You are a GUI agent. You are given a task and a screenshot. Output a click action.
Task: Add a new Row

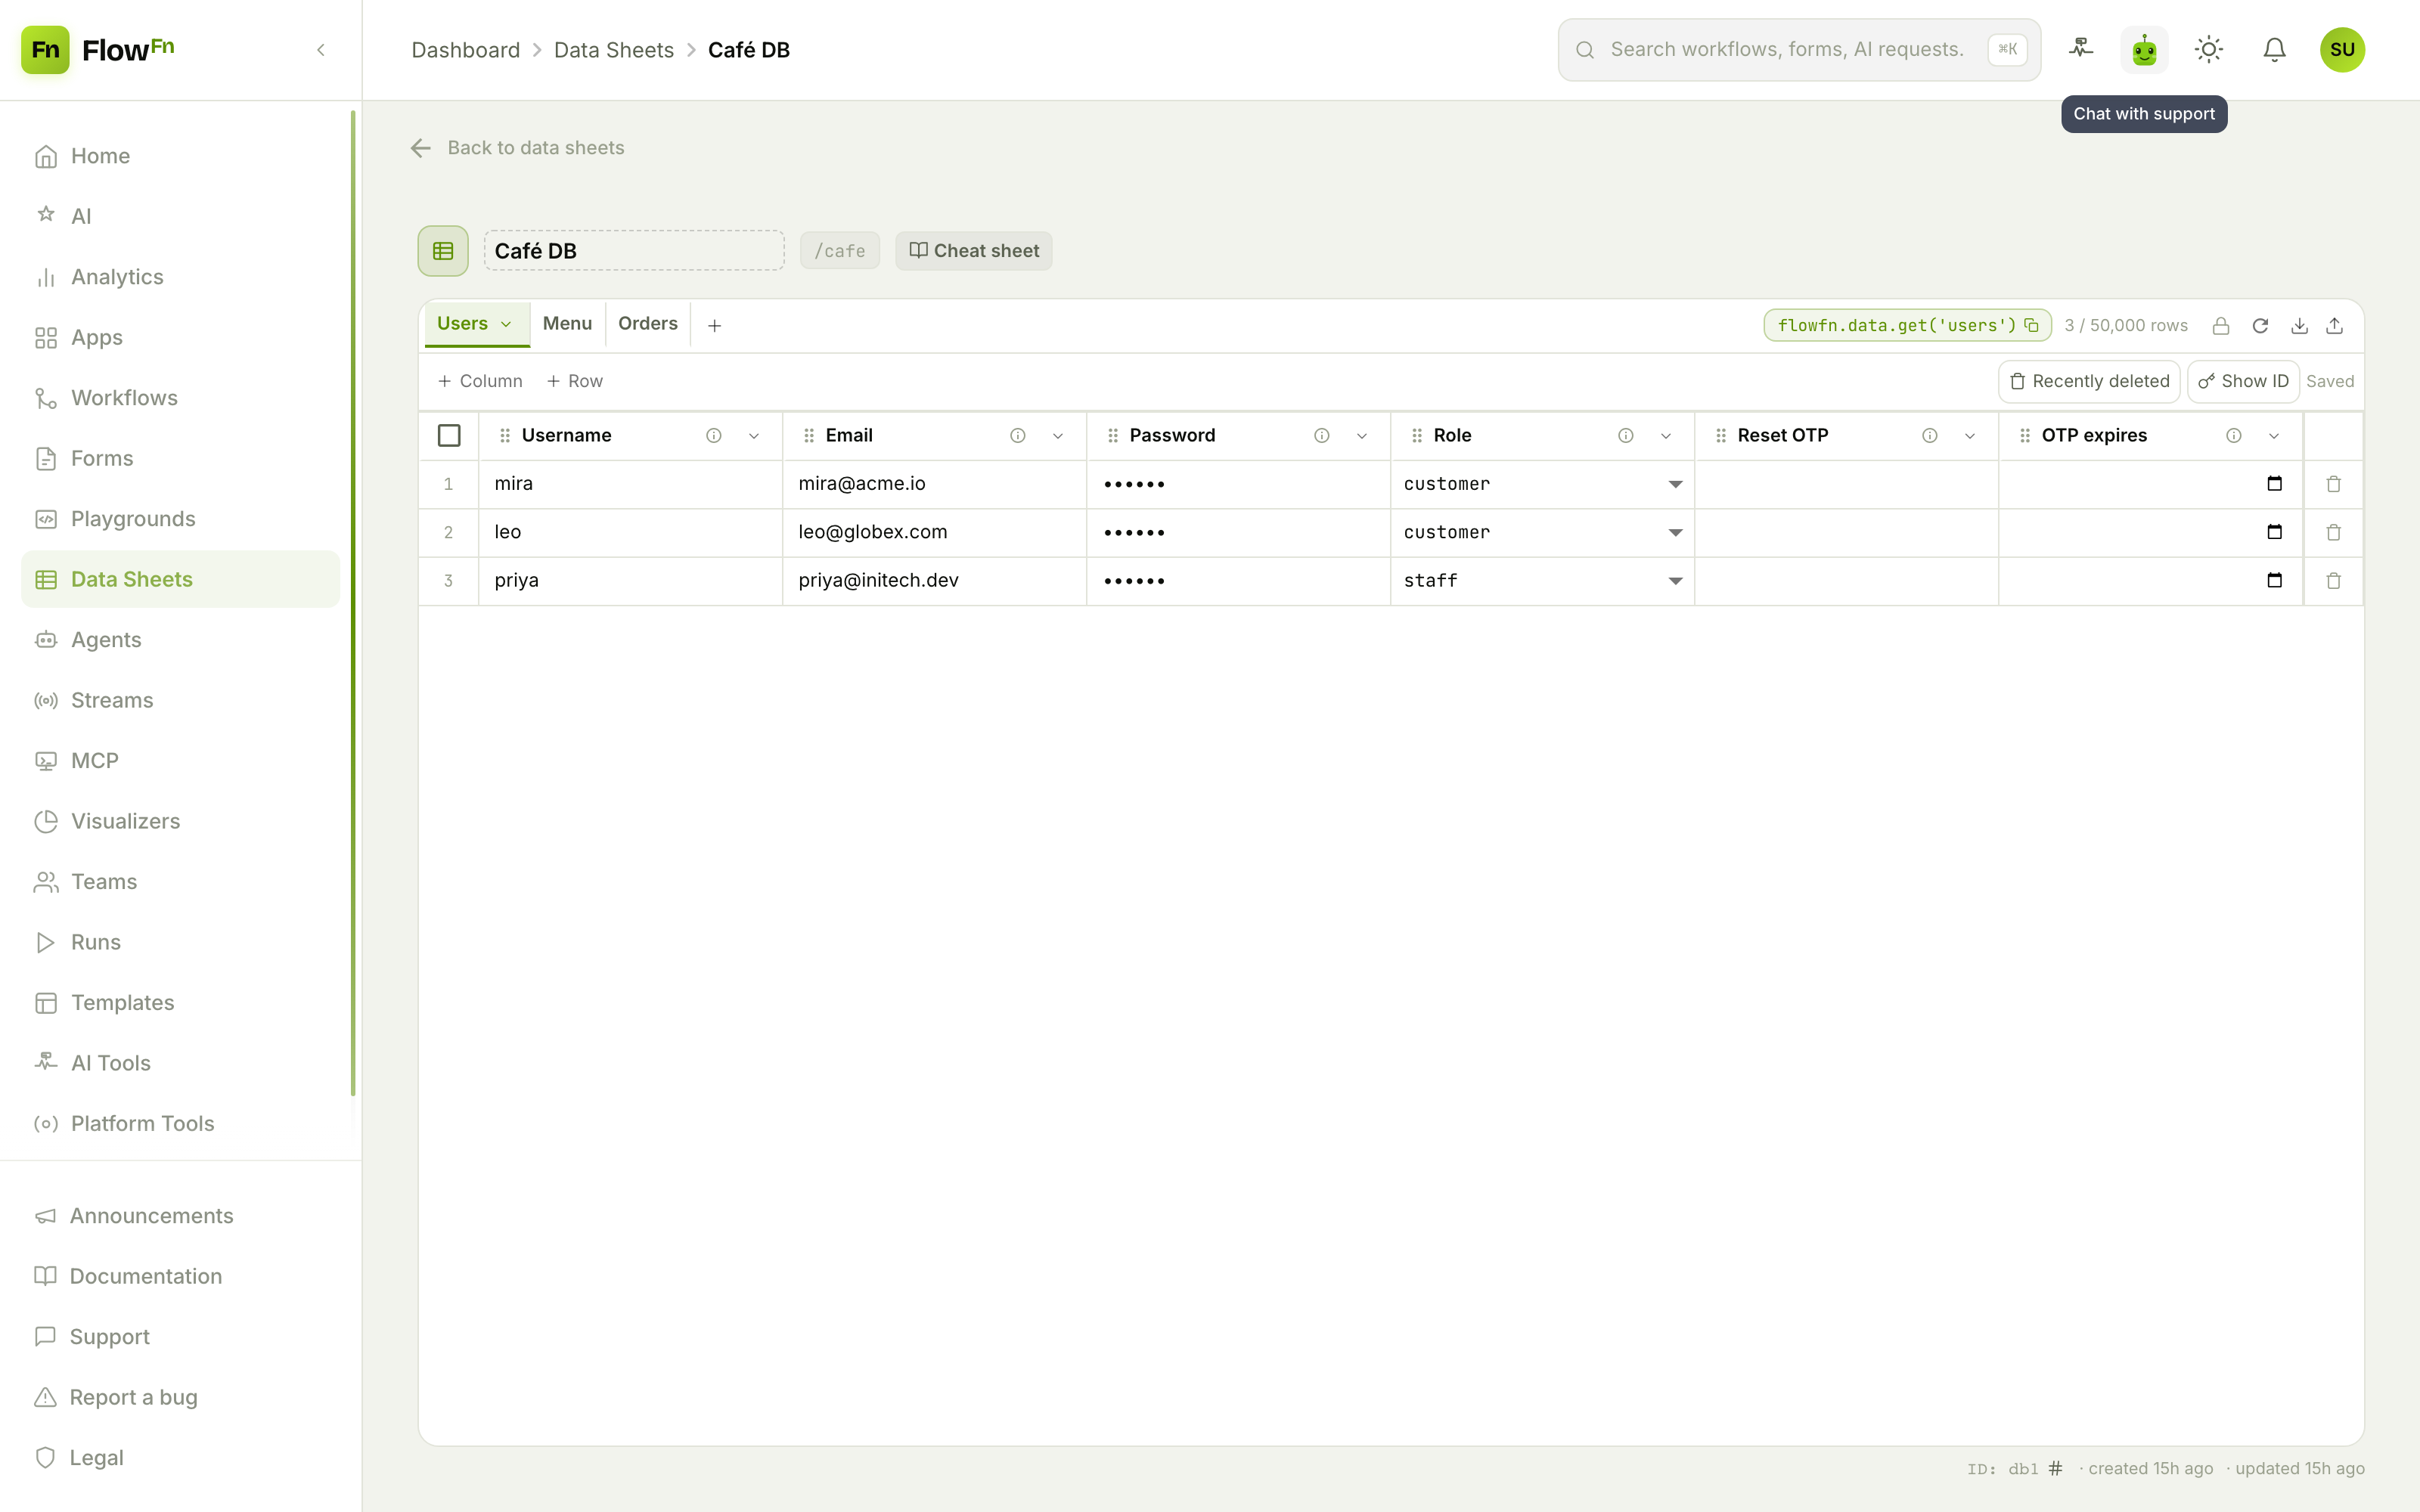click(x=575, y=381)
